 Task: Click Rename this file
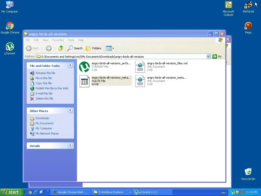(43, 73)
